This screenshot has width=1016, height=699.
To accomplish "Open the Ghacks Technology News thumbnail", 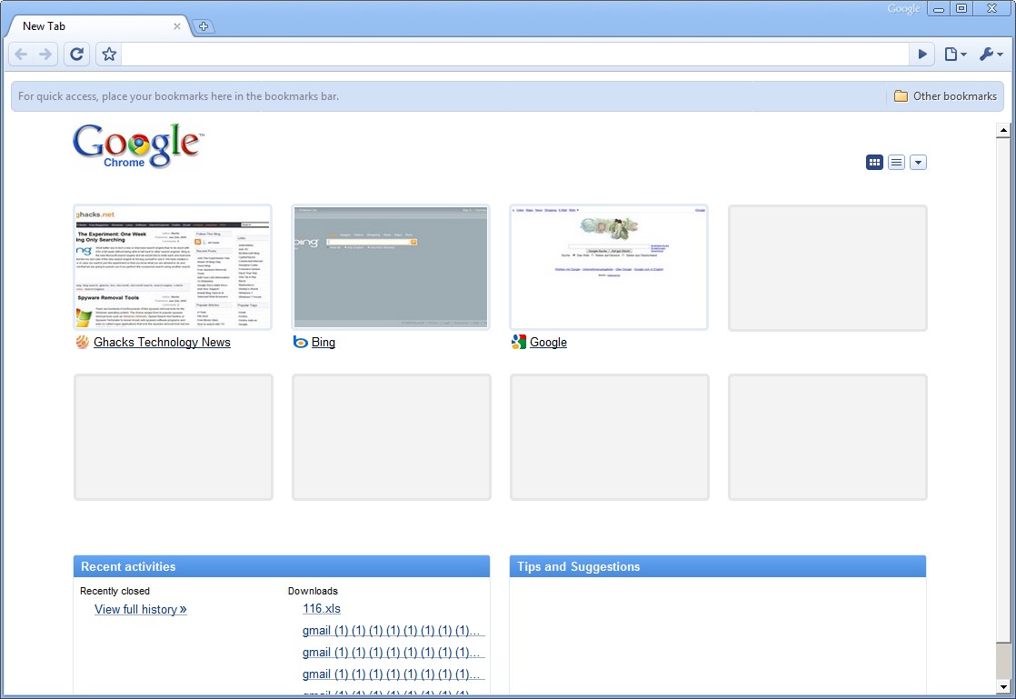I will tap(173, 267).
